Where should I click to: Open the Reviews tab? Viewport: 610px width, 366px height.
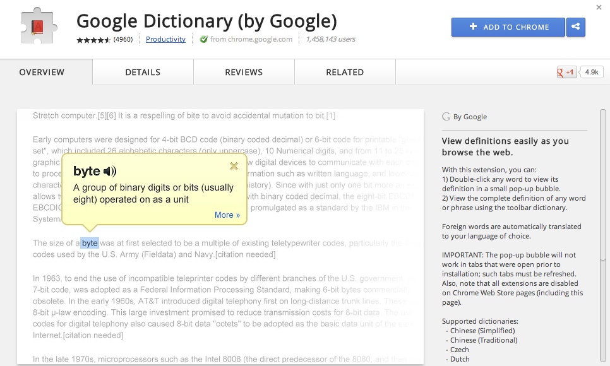(x=244, y=72)
